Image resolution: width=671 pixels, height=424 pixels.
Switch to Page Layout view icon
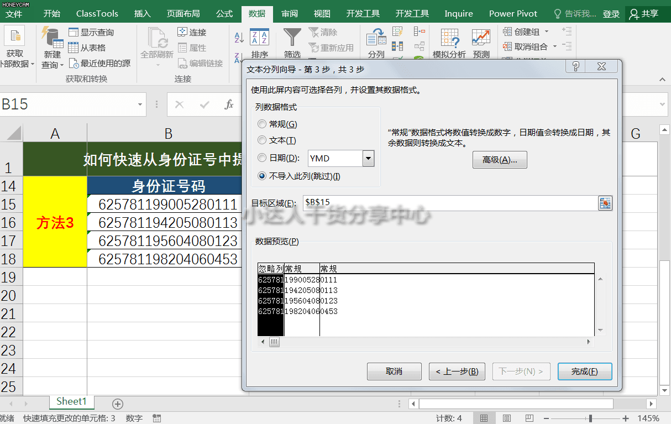pyautogui.click(x=506, y=418)
